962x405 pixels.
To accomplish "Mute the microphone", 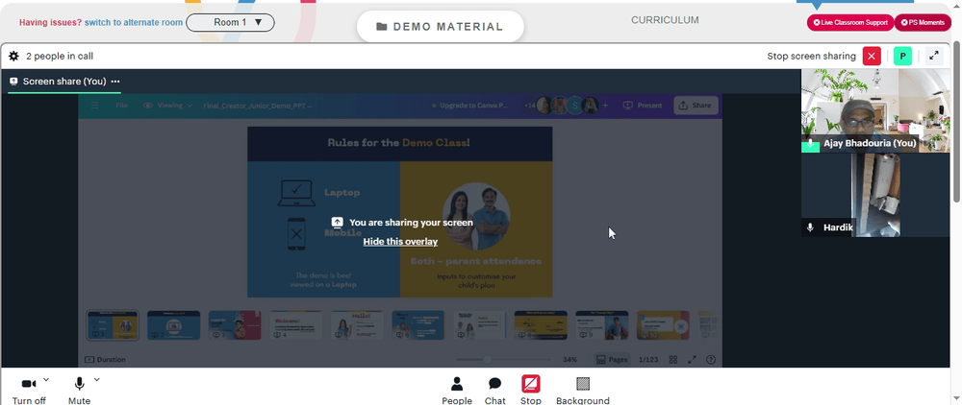I will click(79, 391).
